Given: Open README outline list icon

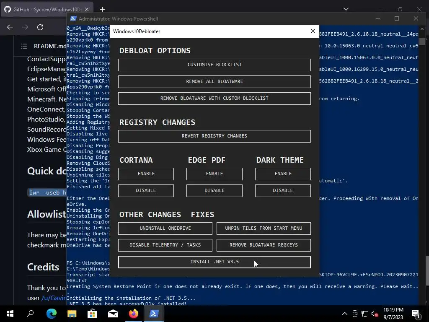Looking at the screenshot, I should [x=24, y=46].
